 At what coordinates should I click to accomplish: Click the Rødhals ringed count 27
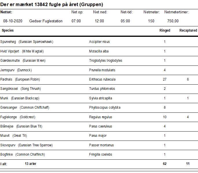pyautogui.click(x=165, y=79)
